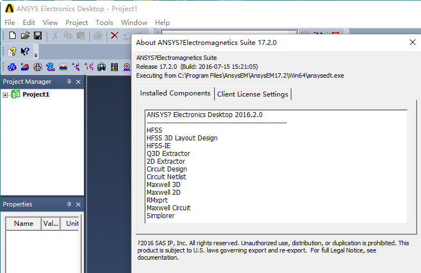Click the Copy toolbar icon
Image resolution: width=421 pixels, height=273 pixels.
coord(68,36)
